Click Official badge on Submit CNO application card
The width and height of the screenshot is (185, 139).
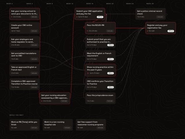[x=100, y=17]
